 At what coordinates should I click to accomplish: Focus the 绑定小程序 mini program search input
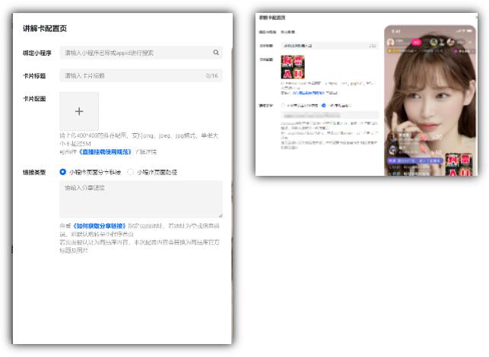pyautogui.click(x=141, y=53)
